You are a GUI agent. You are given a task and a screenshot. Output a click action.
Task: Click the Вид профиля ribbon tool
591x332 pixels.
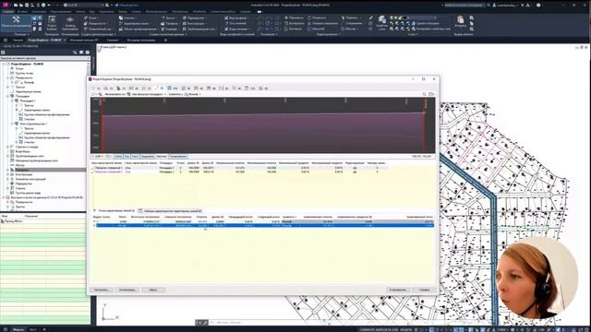[236, 18]
